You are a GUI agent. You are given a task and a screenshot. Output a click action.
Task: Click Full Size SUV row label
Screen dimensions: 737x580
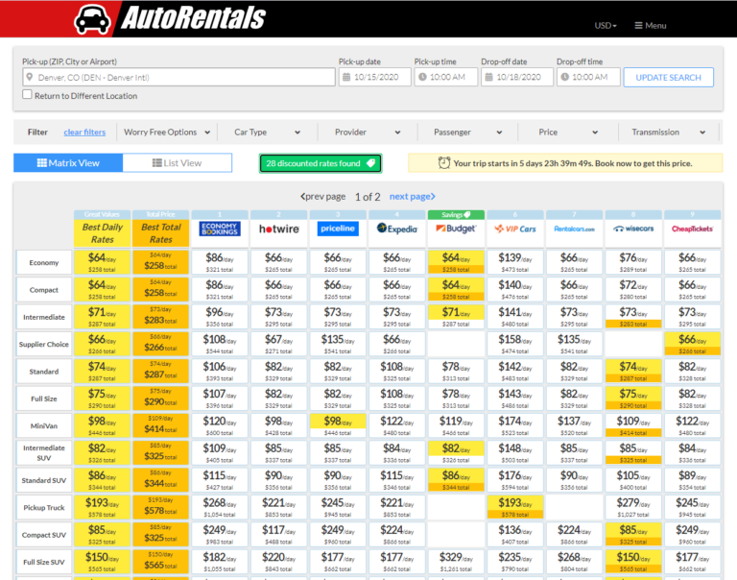(44, 562)
